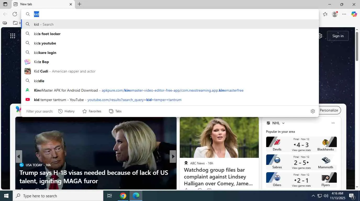Click the taskbar search box
Screen dimensions: 360x201
58,196
